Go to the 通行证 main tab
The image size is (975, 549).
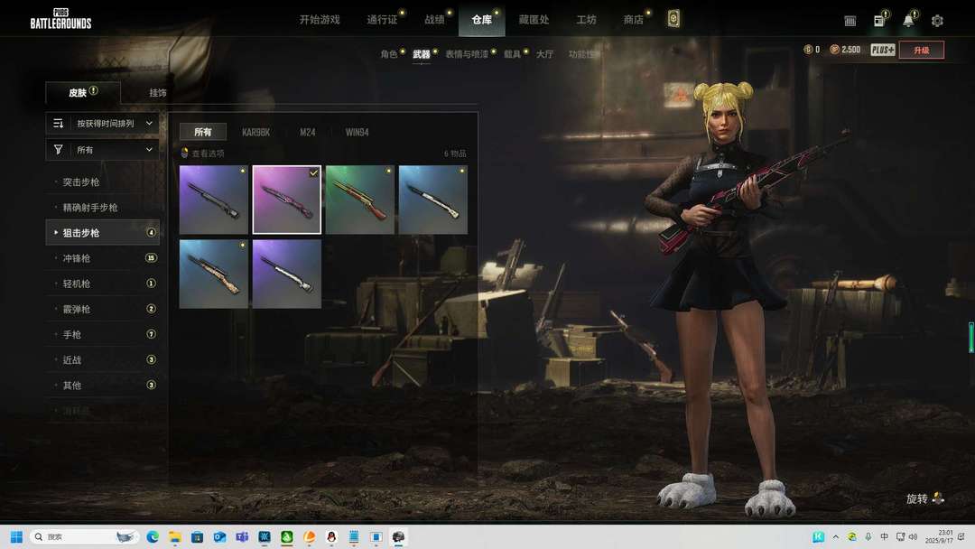point(382,20)
